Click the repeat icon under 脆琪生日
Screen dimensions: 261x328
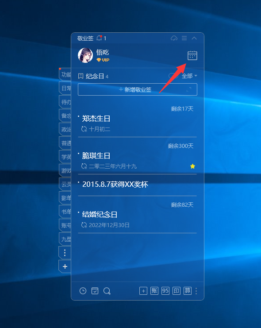pos(84,166)
